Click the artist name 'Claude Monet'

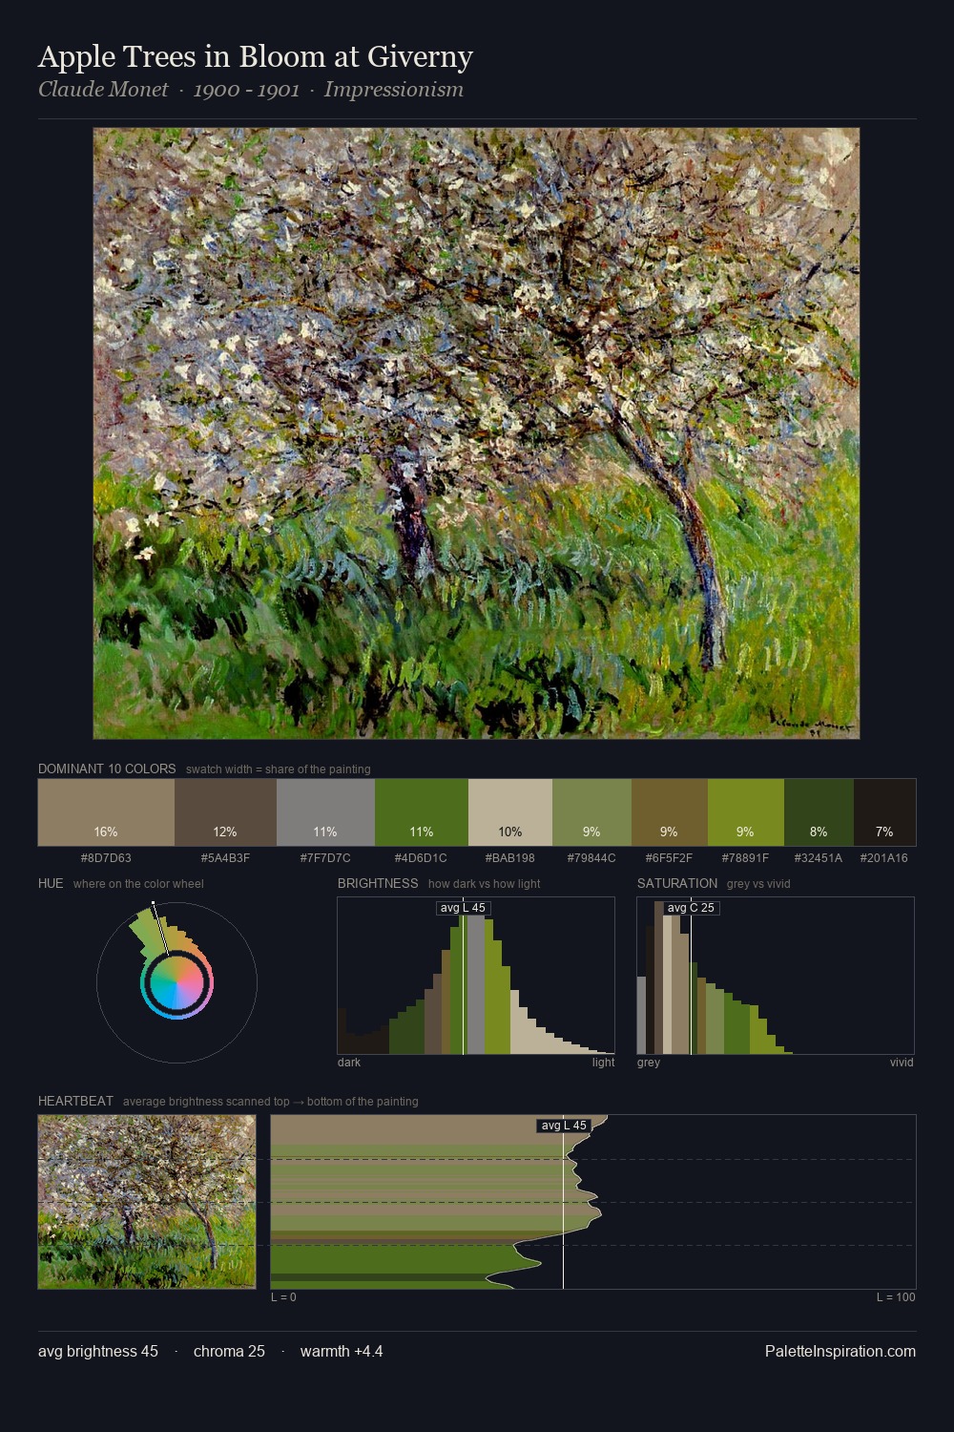pos(103,90)
